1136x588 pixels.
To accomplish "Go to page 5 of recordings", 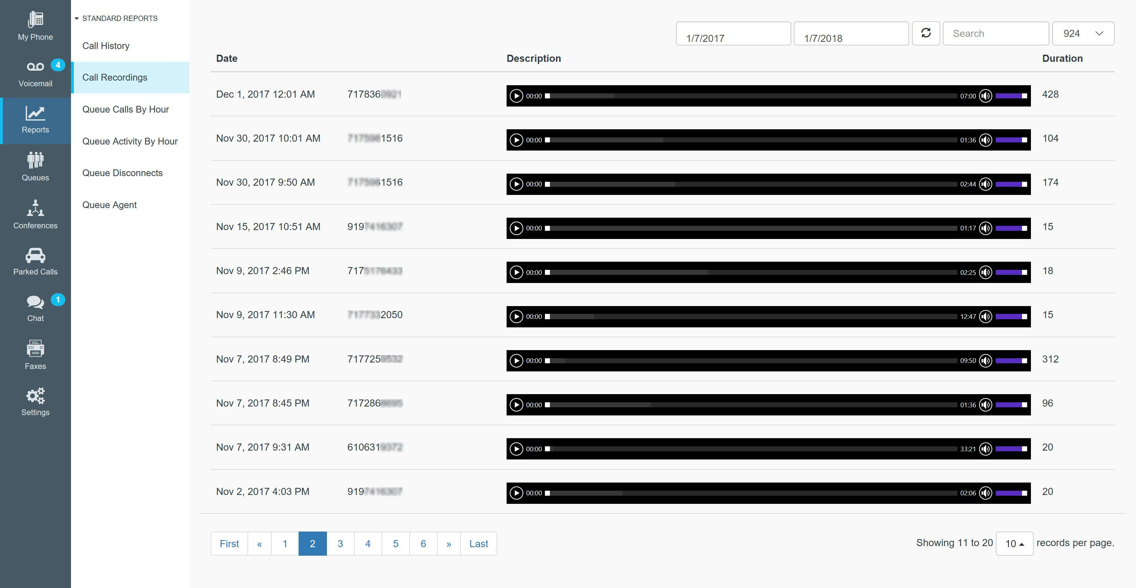I will pos(395,544).
